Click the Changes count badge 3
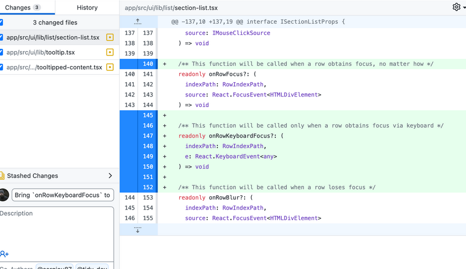 (37, 7)
